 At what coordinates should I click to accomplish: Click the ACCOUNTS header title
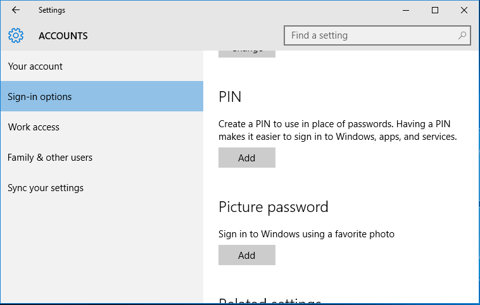click(x=63, y=36)
